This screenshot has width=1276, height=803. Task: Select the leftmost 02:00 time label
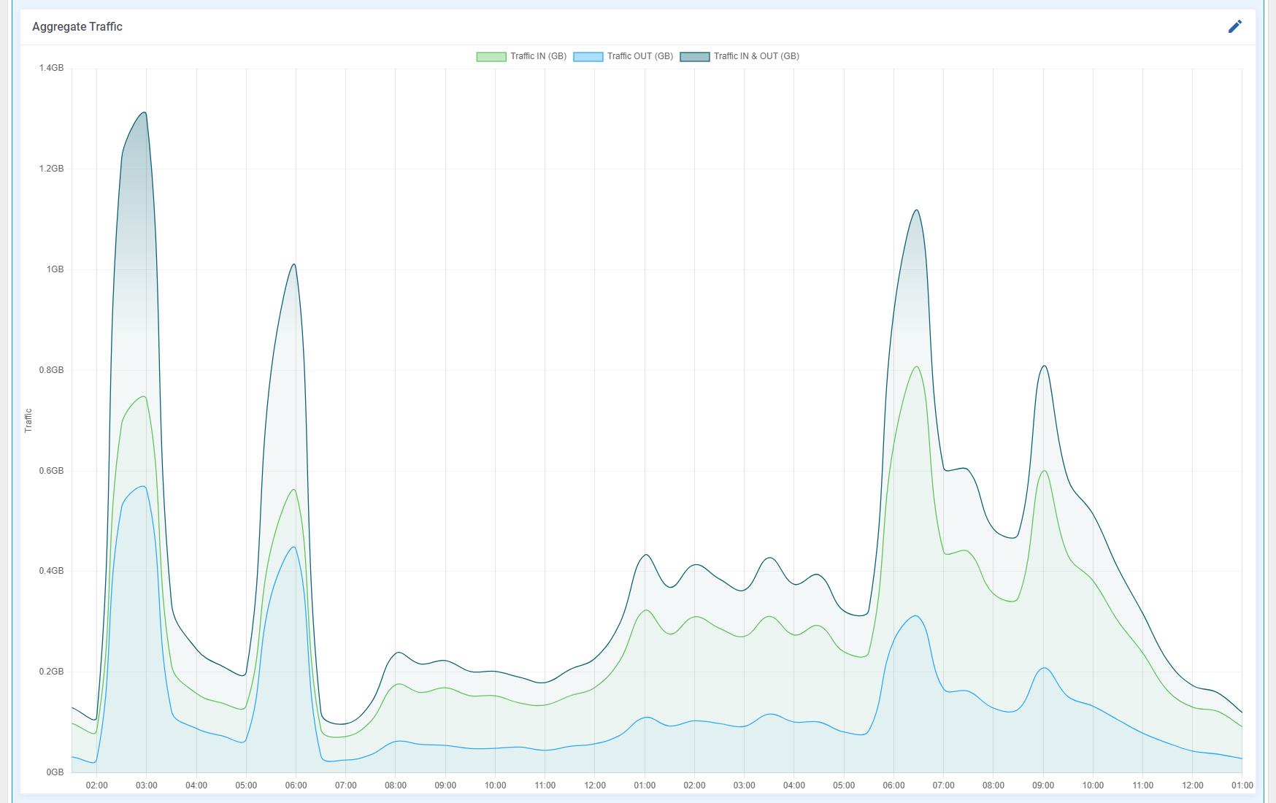97,785
